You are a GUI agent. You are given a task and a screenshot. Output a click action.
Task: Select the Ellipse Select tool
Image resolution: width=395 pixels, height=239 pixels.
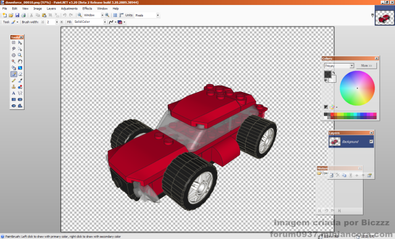click(14, 55)
